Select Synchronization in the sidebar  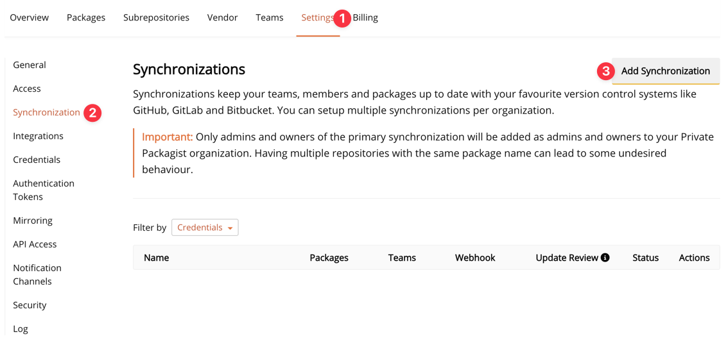(x=46, y=112)
